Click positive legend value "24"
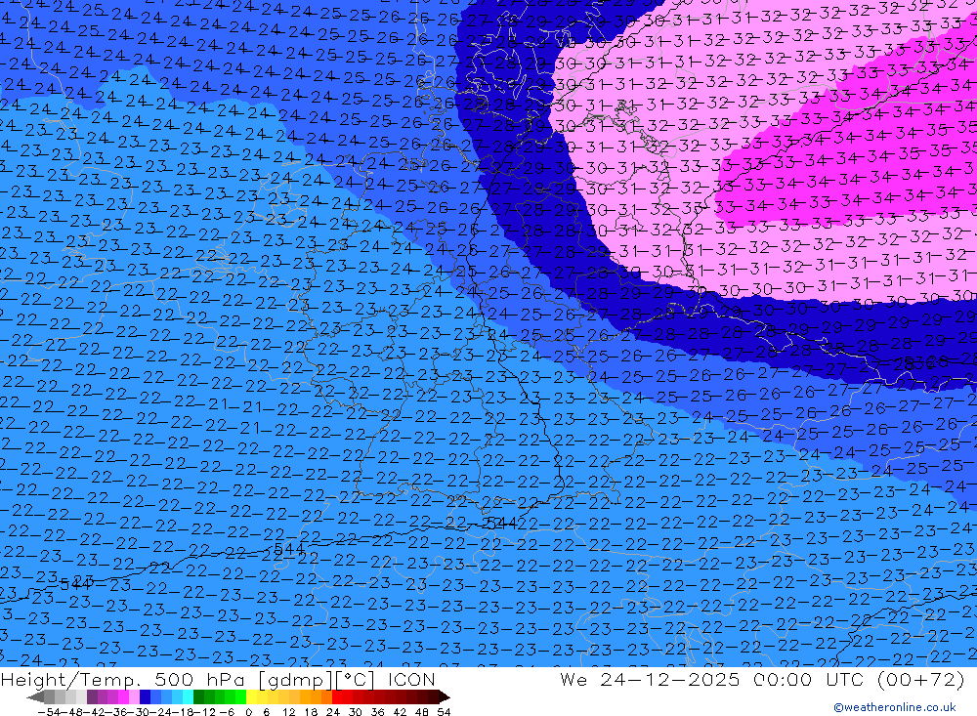 click(x=333, y=712)
